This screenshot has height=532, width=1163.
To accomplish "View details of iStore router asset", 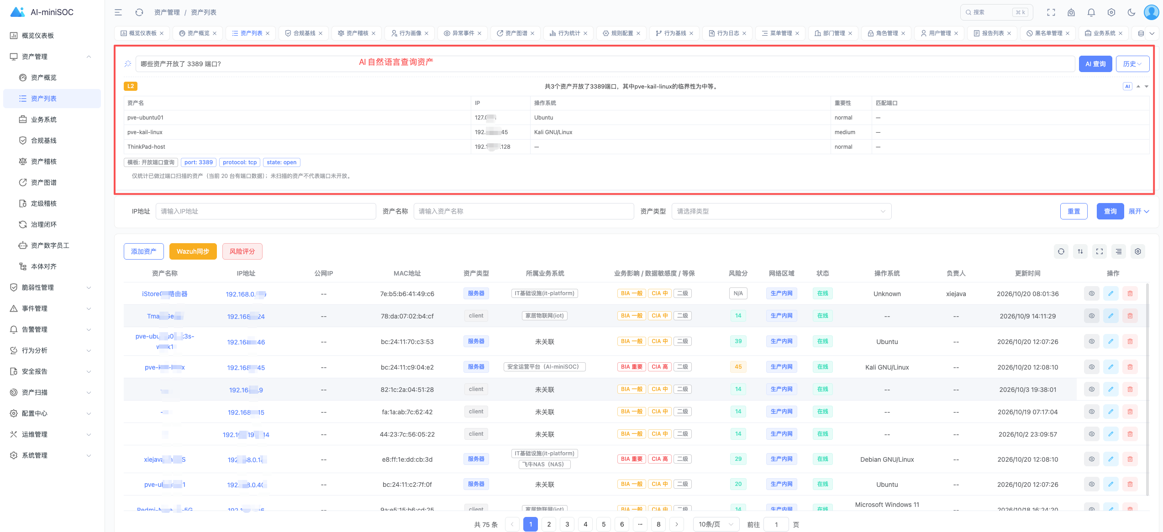I will tap(1092, 293).
